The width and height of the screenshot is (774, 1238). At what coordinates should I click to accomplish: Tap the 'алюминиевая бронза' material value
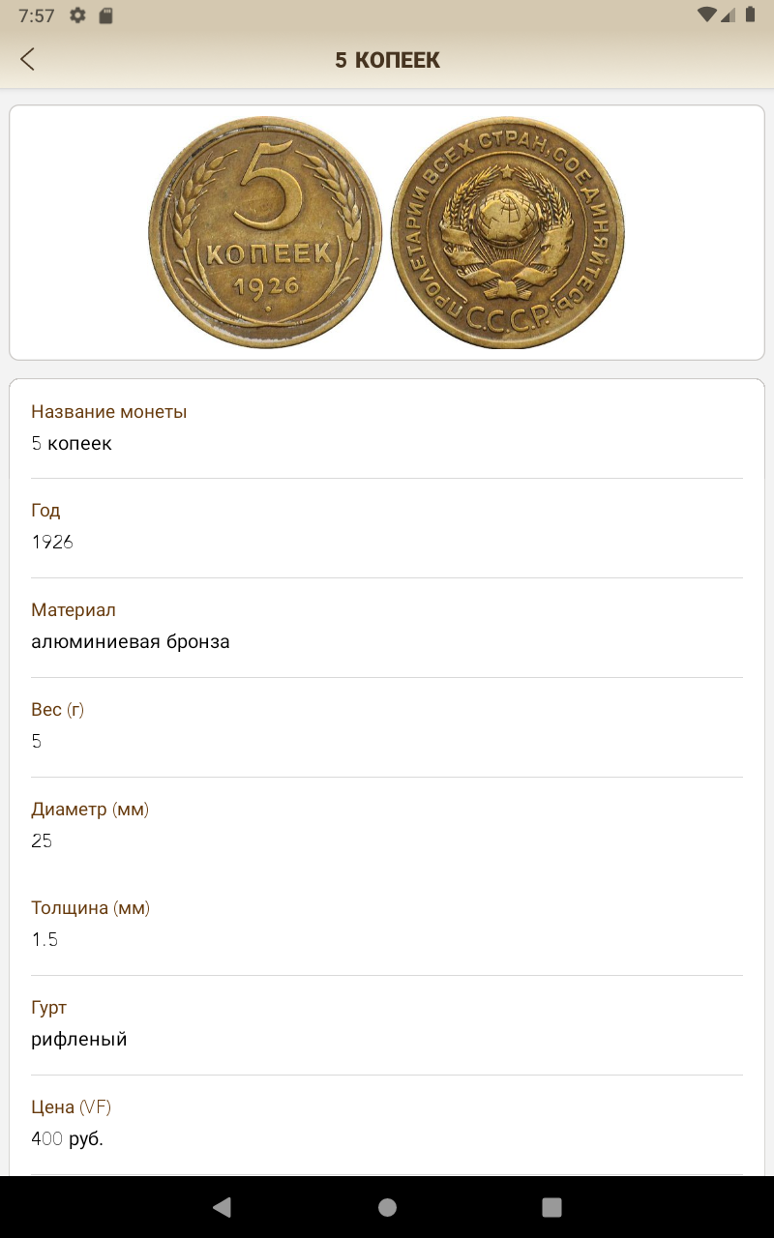[x=131, y=641]
